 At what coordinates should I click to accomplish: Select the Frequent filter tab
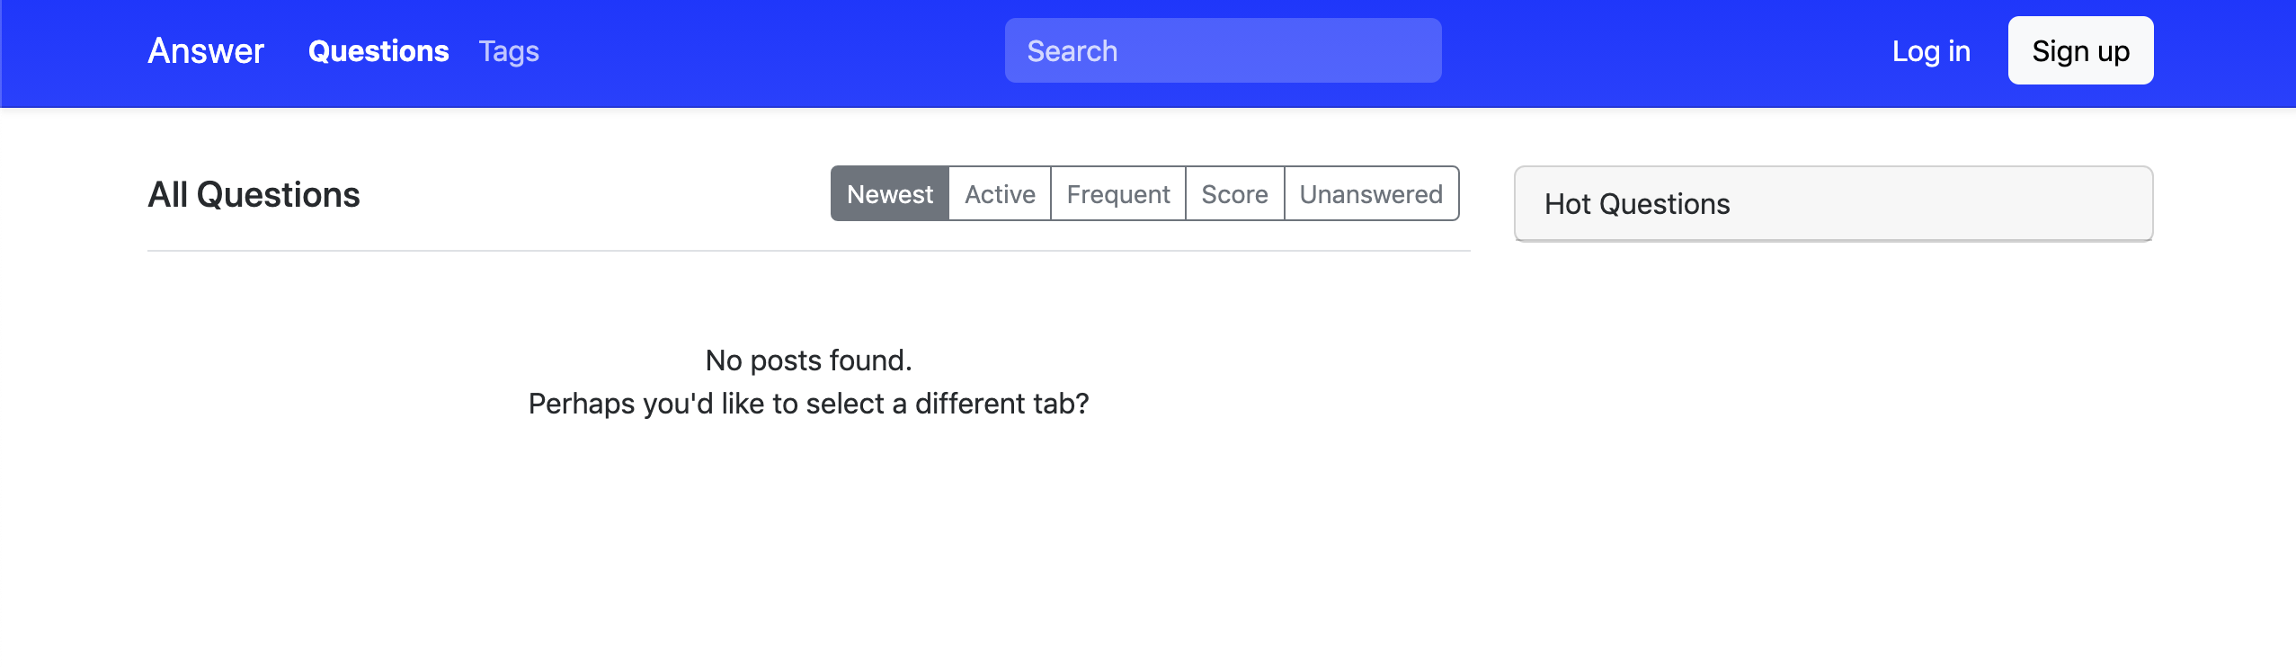1117,193
